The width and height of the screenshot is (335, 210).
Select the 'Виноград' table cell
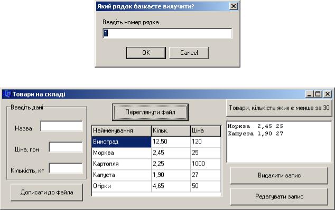click(122, 142)
